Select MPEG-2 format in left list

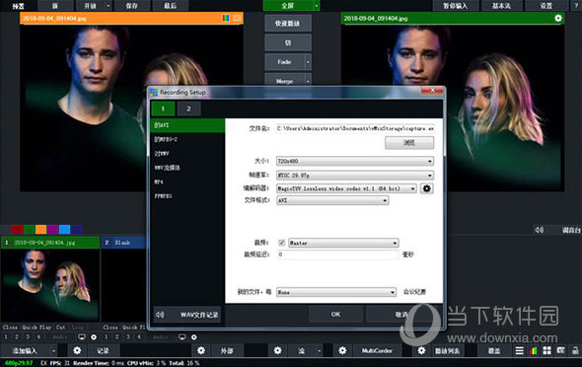[x=187, y=139]
